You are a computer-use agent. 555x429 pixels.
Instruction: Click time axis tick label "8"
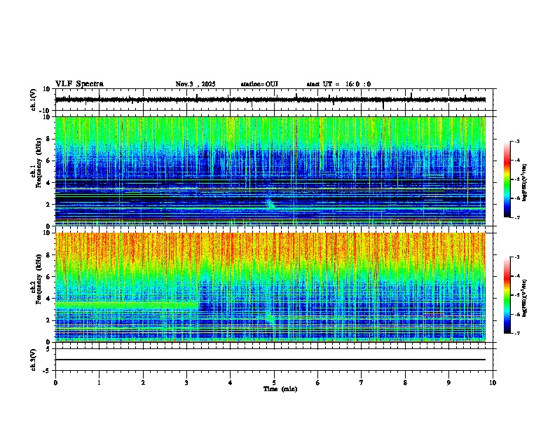point(405,383)
